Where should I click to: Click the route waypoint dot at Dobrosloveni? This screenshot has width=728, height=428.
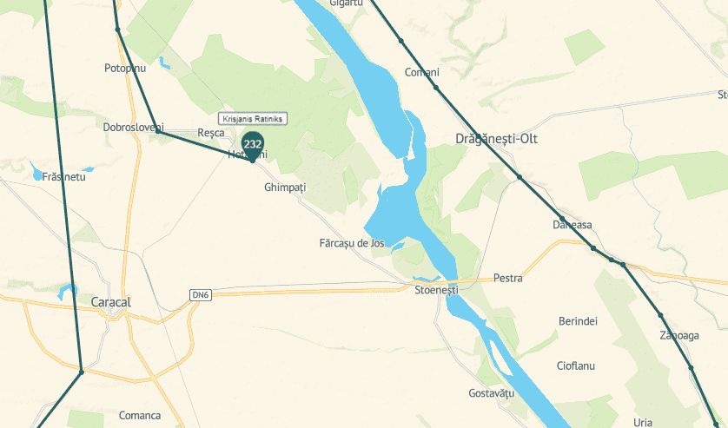pyautogui.click(x=158, y=132)
